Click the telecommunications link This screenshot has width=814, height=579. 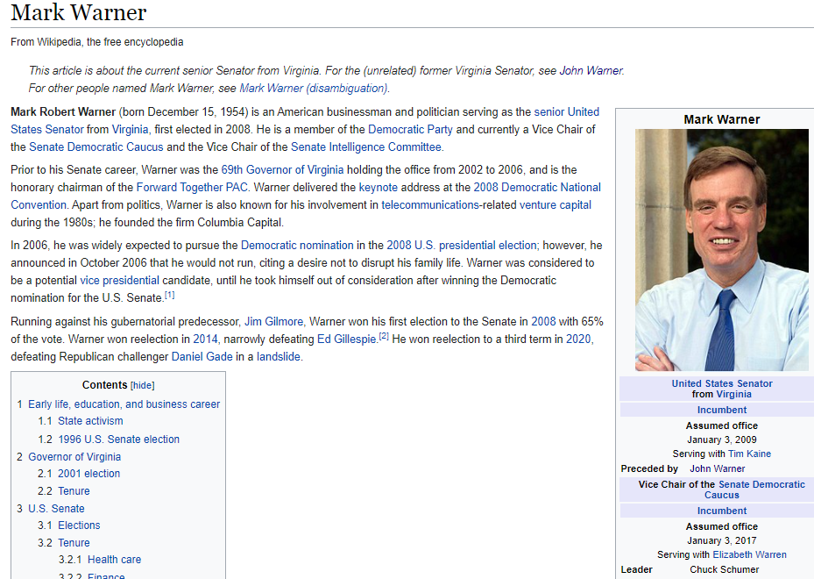[430, 204]
